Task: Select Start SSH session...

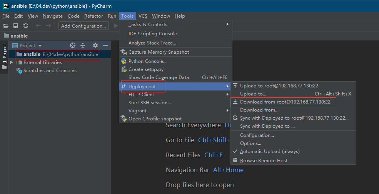Action: [x=175, y=103]
